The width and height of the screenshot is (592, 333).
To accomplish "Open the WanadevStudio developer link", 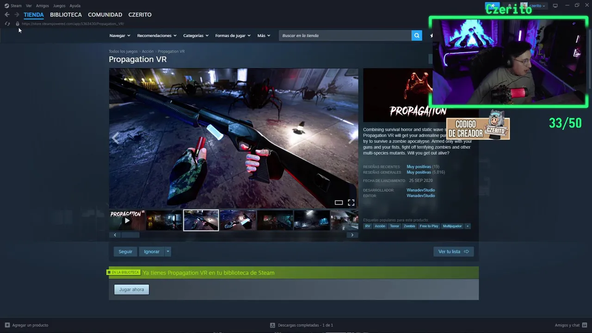I will pyautogui.click(x=421, y=190).
